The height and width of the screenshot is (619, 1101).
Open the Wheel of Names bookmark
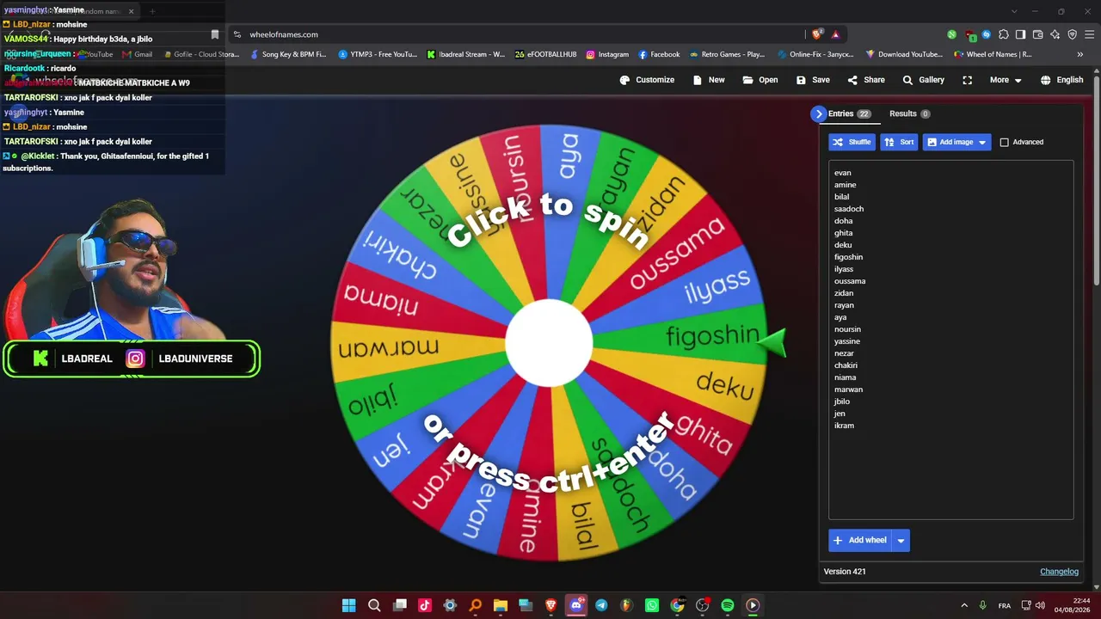tap(993, 54)
